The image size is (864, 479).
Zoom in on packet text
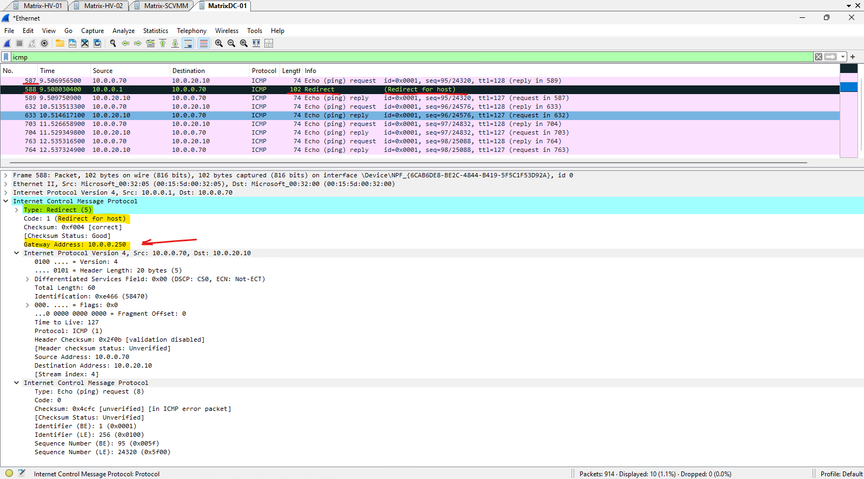coord(219,43)
